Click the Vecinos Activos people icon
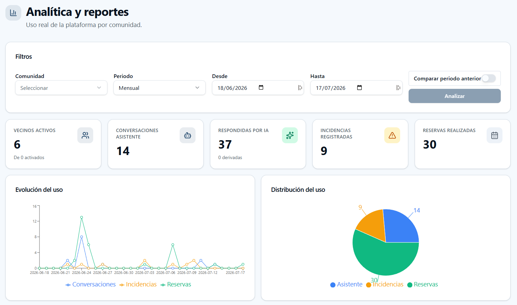 click(85, 135)
